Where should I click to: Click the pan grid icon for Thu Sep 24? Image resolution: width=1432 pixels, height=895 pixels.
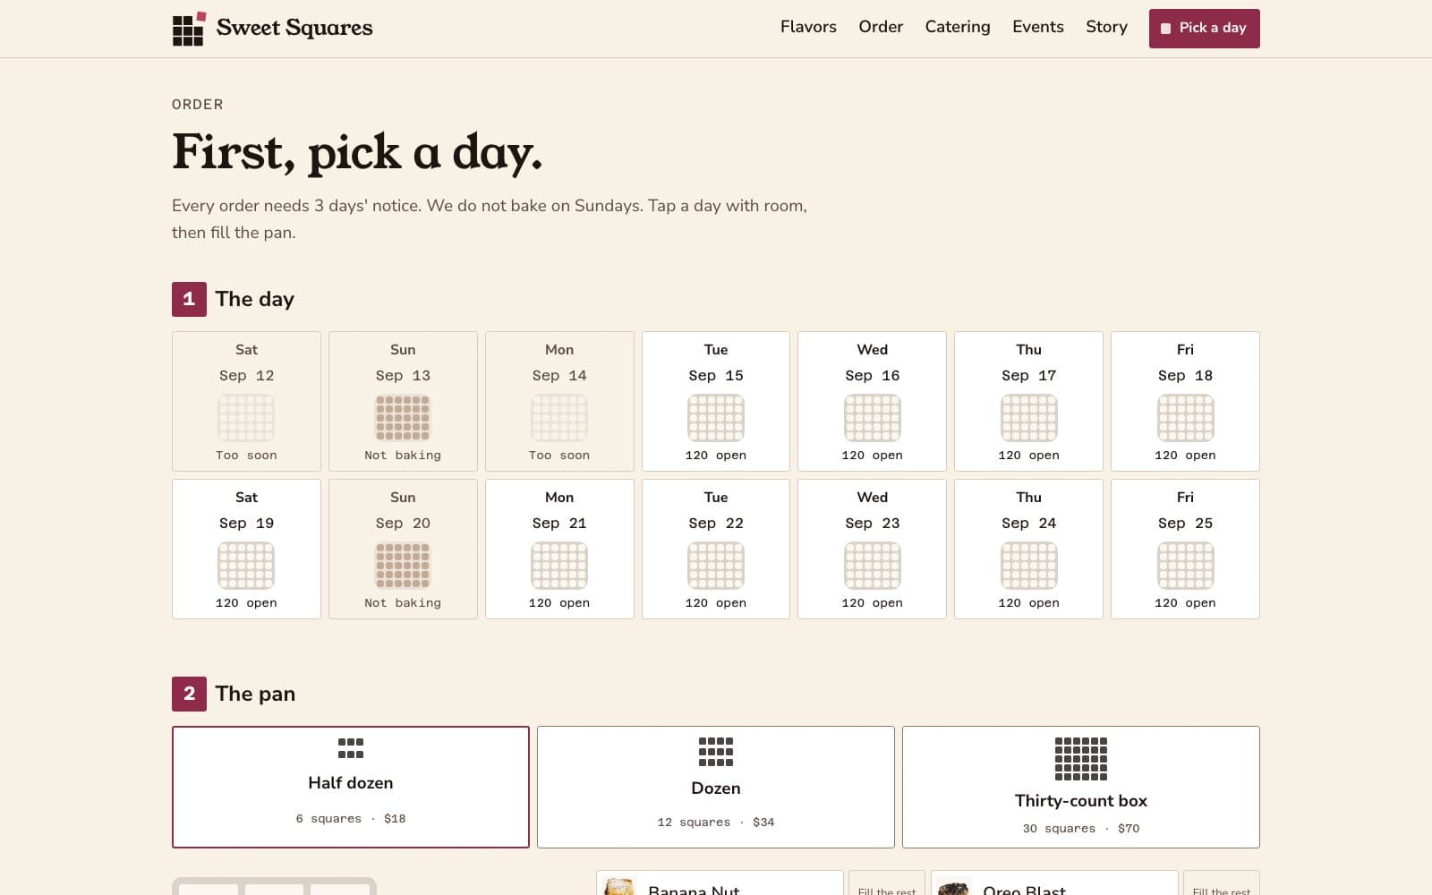1028,566
